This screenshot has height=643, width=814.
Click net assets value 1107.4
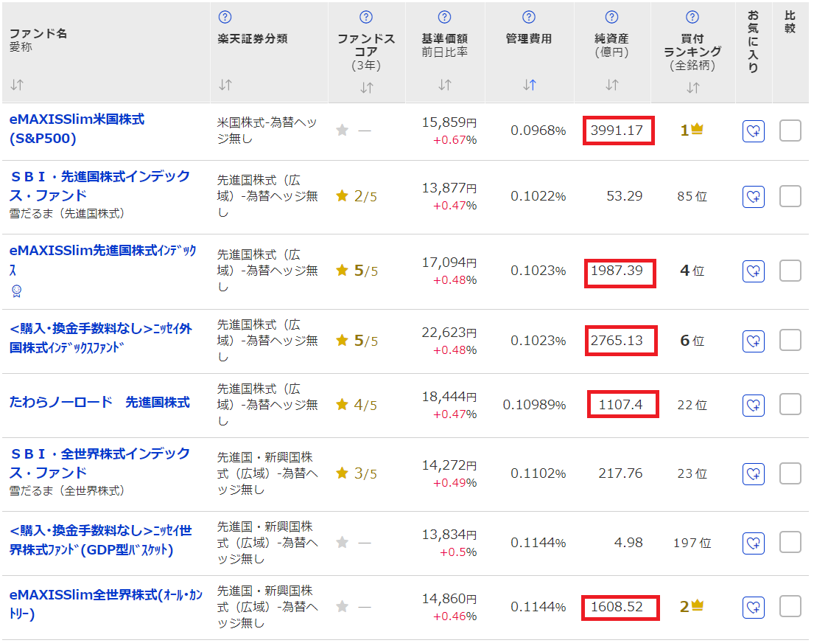pyautogui.click(x=620, y=404)
